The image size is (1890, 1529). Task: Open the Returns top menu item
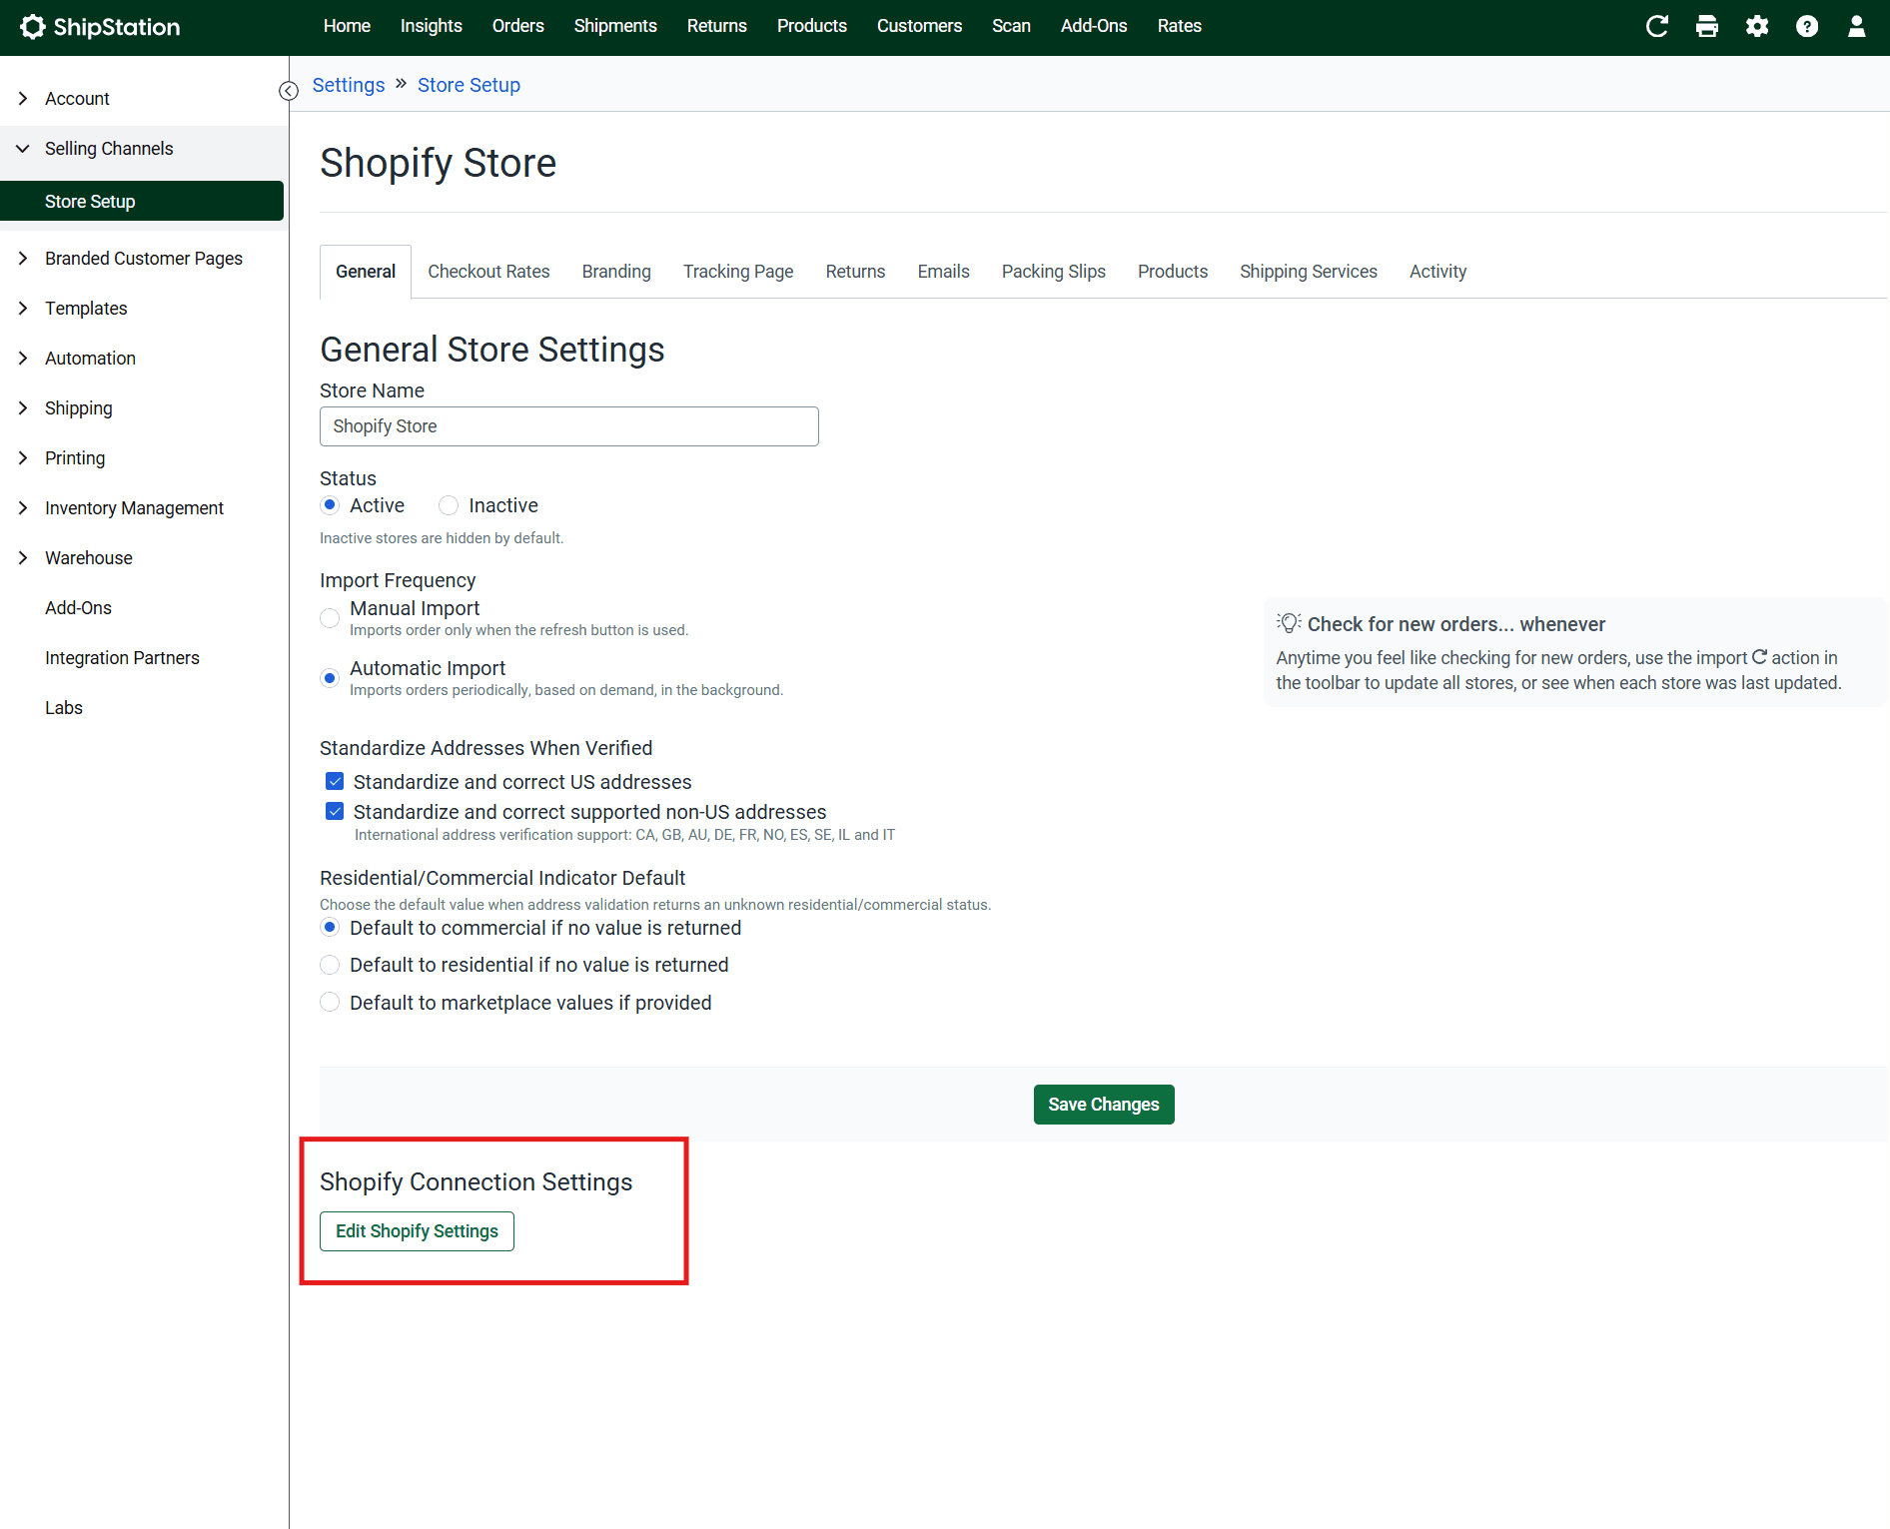pos(717,26)
